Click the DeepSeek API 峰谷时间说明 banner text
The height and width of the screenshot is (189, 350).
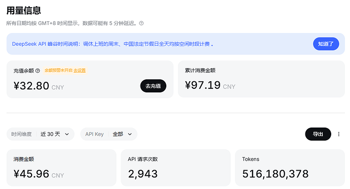tap(113, 44)
